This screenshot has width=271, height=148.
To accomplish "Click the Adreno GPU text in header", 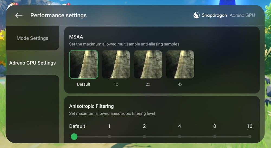I will [x=242, y=15].
